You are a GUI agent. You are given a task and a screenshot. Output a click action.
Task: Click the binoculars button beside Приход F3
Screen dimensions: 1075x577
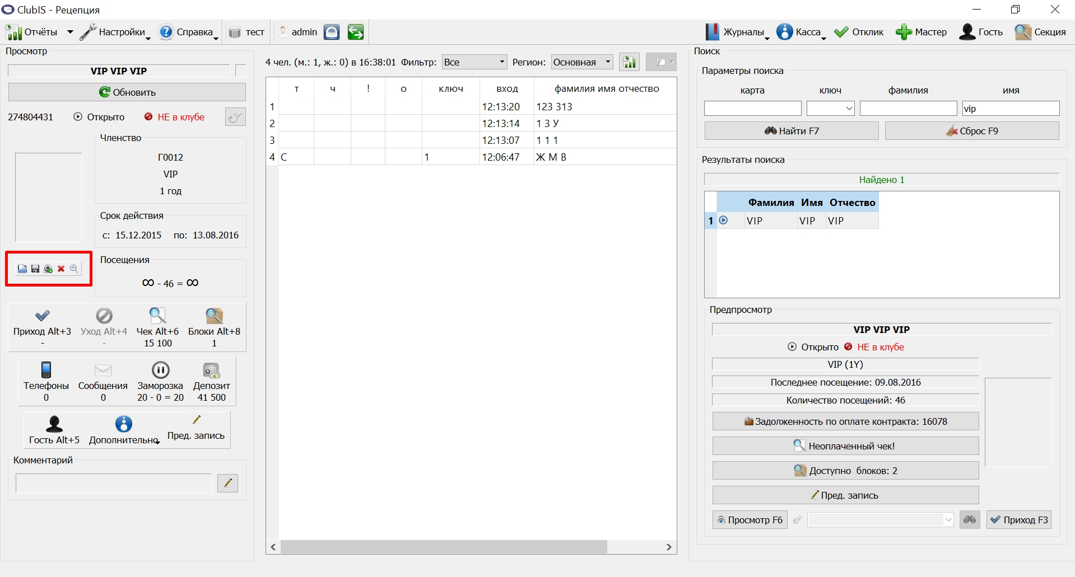970,520
